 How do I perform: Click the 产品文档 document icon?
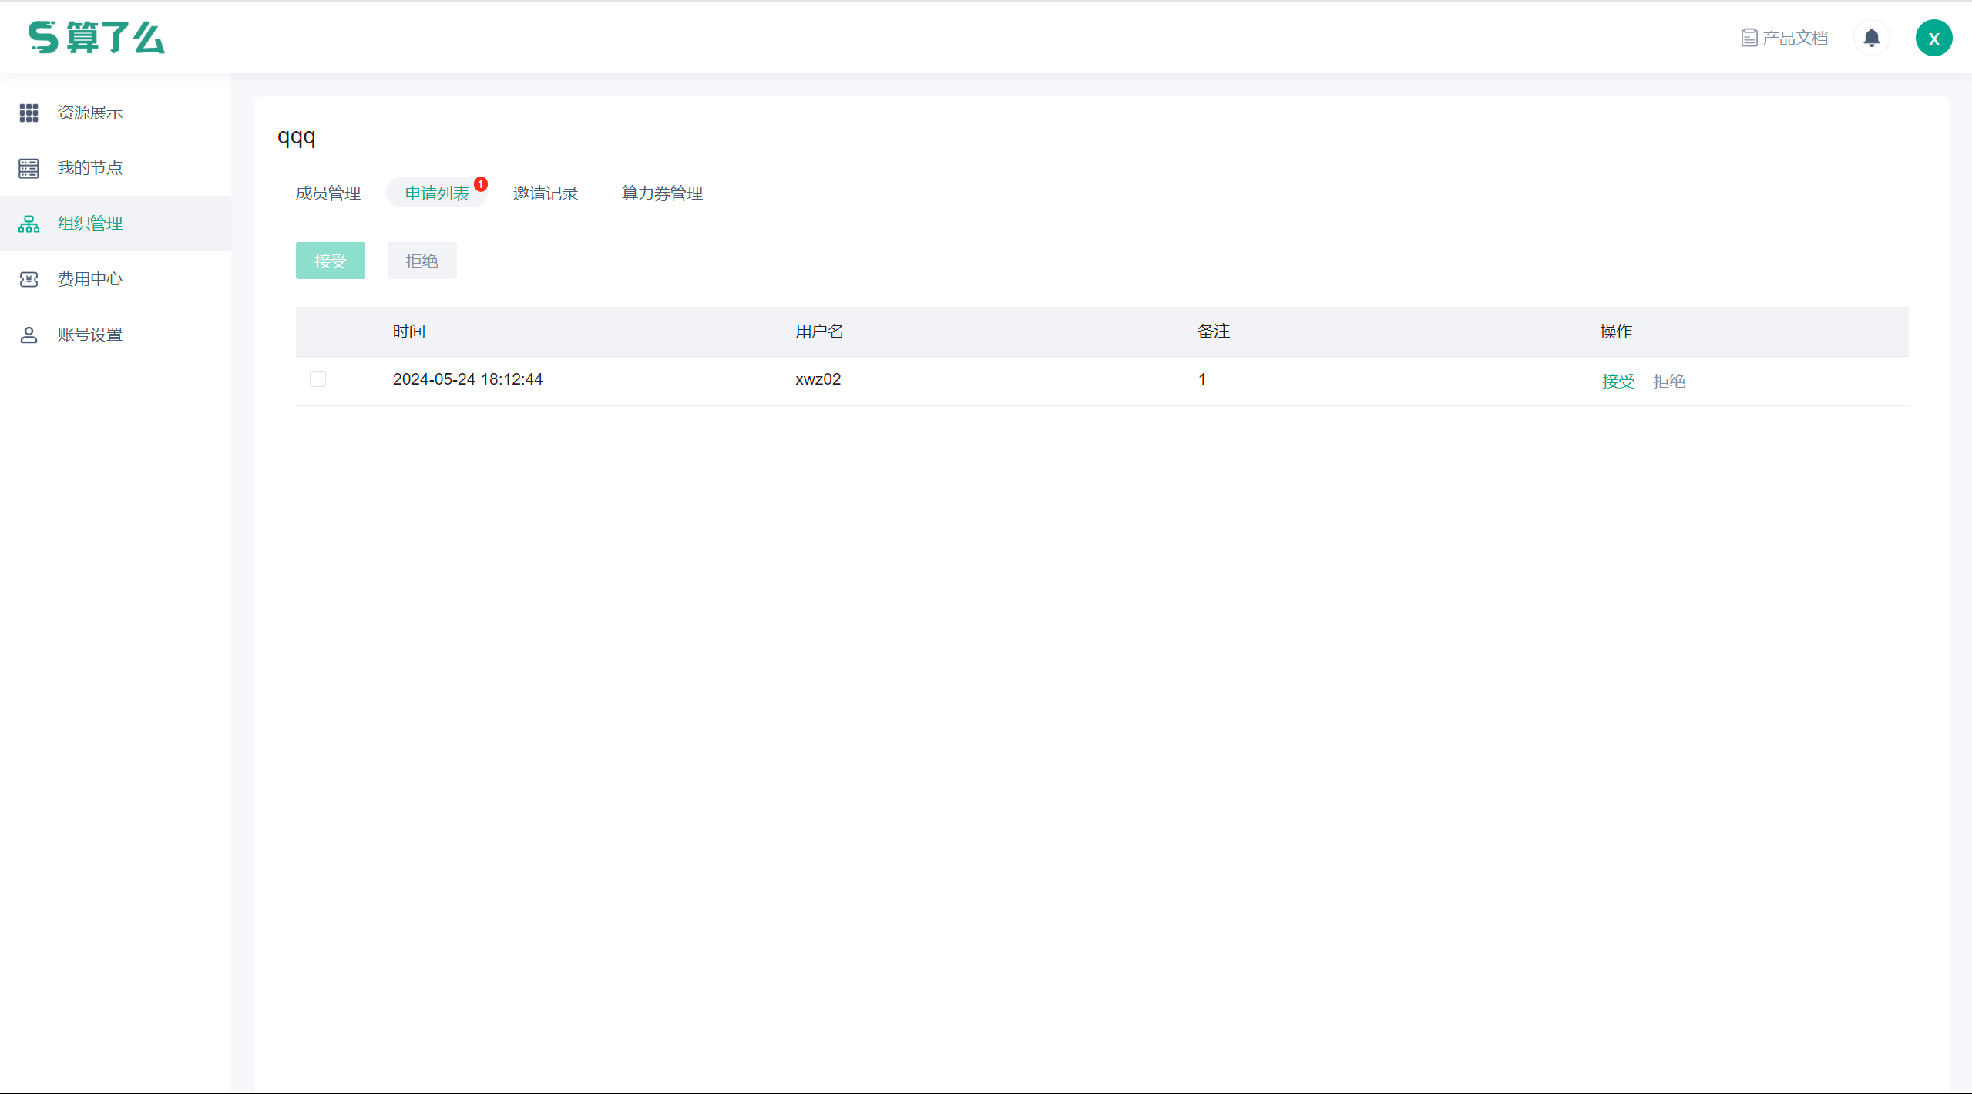coord(1749,38)
